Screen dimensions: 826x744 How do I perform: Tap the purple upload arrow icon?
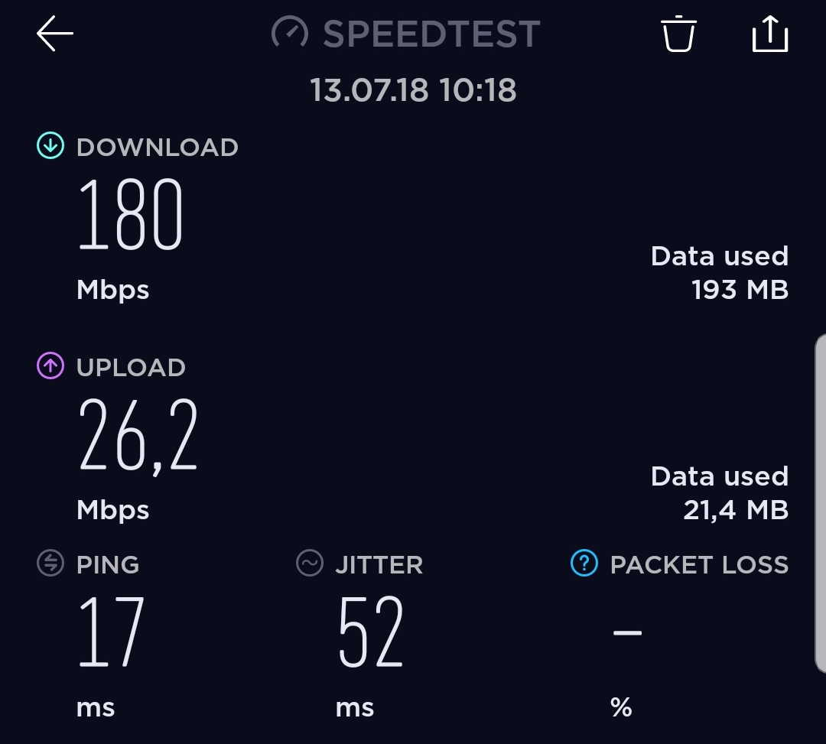(x=50, y=366)
